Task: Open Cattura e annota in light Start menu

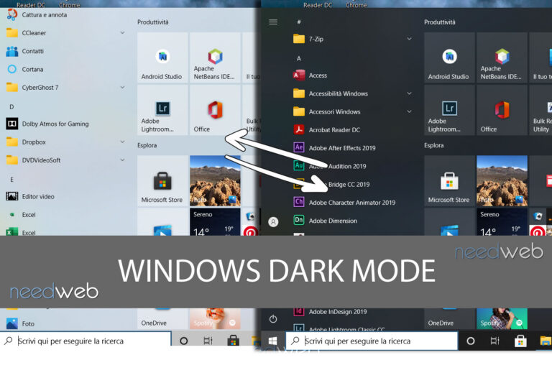Action: 37,15
